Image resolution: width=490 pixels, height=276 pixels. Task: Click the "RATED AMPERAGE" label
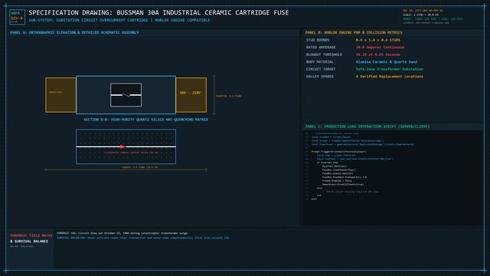coord(321,48)
